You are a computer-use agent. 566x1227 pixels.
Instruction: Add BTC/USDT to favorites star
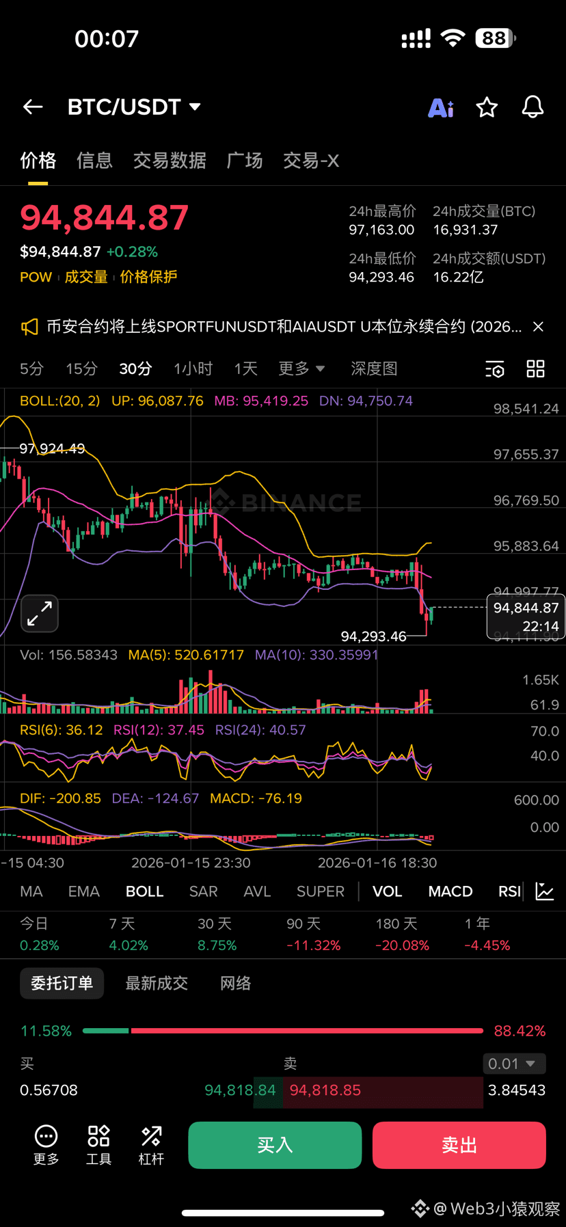click(487, 107)
